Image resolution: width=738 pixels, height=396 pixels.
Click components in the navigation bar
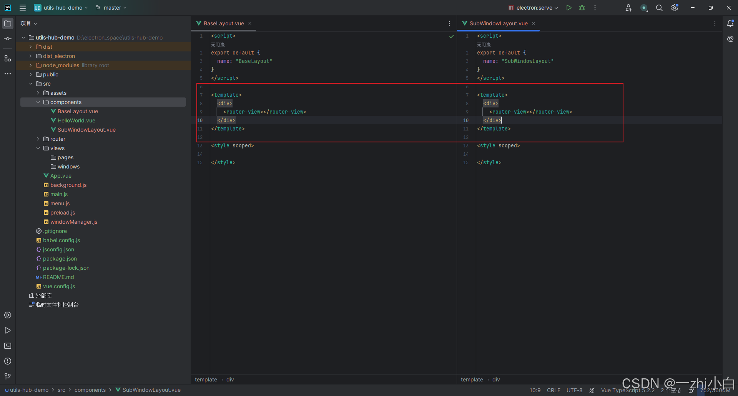tap(90, 390)
